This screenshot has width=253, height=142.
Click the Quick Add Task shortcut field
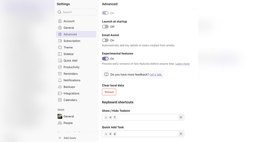(143, 134)
